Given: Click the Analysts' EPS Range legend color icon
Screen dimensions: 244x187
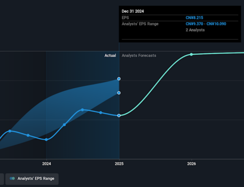Looking at the screenshot, I should (12, 179).
